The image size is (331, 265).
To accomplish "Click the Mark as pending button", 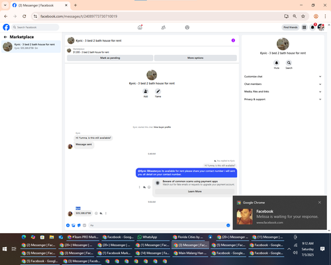I will (110, 58).
